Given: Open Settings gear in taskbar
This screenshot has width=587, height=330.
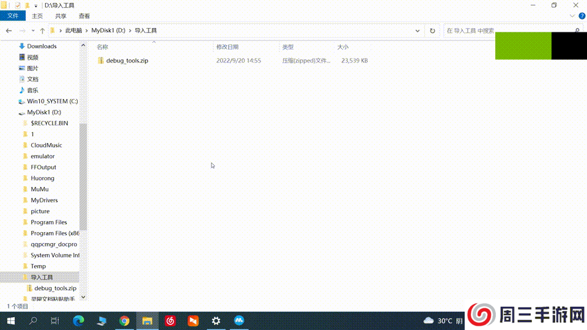Looking at the screenshot, I should coord(216,321).
